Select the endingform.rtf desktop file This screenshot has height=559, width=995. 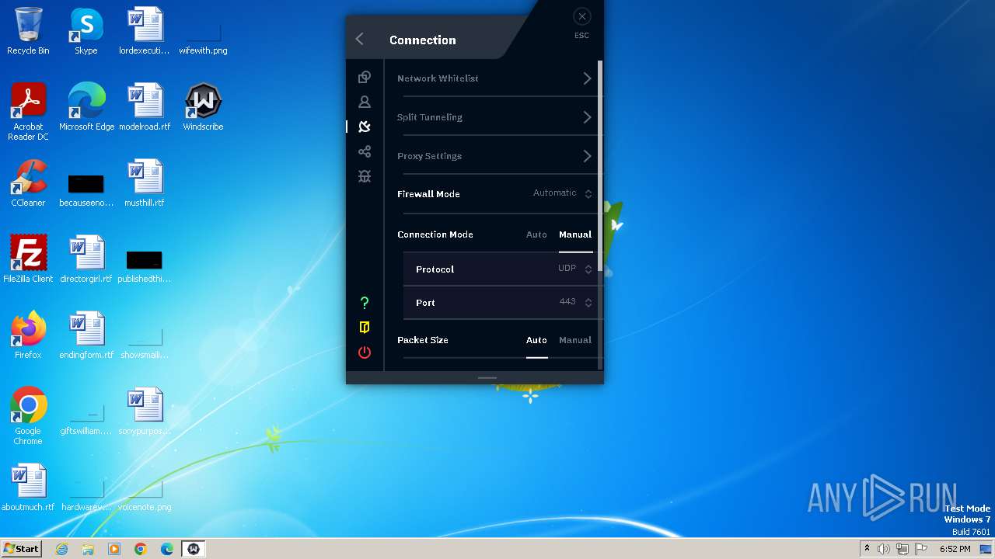[86, 335]
